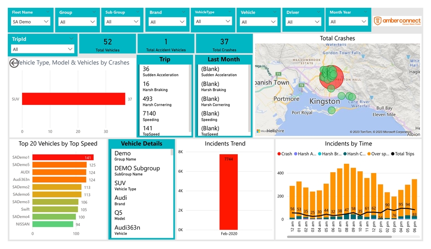Click the red SUV crashes bar

tap(74, 99)
